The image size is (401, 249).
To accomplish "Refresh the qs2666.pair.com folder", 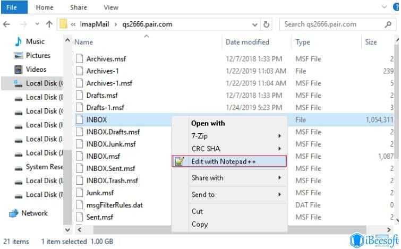I will pos(266,24).
